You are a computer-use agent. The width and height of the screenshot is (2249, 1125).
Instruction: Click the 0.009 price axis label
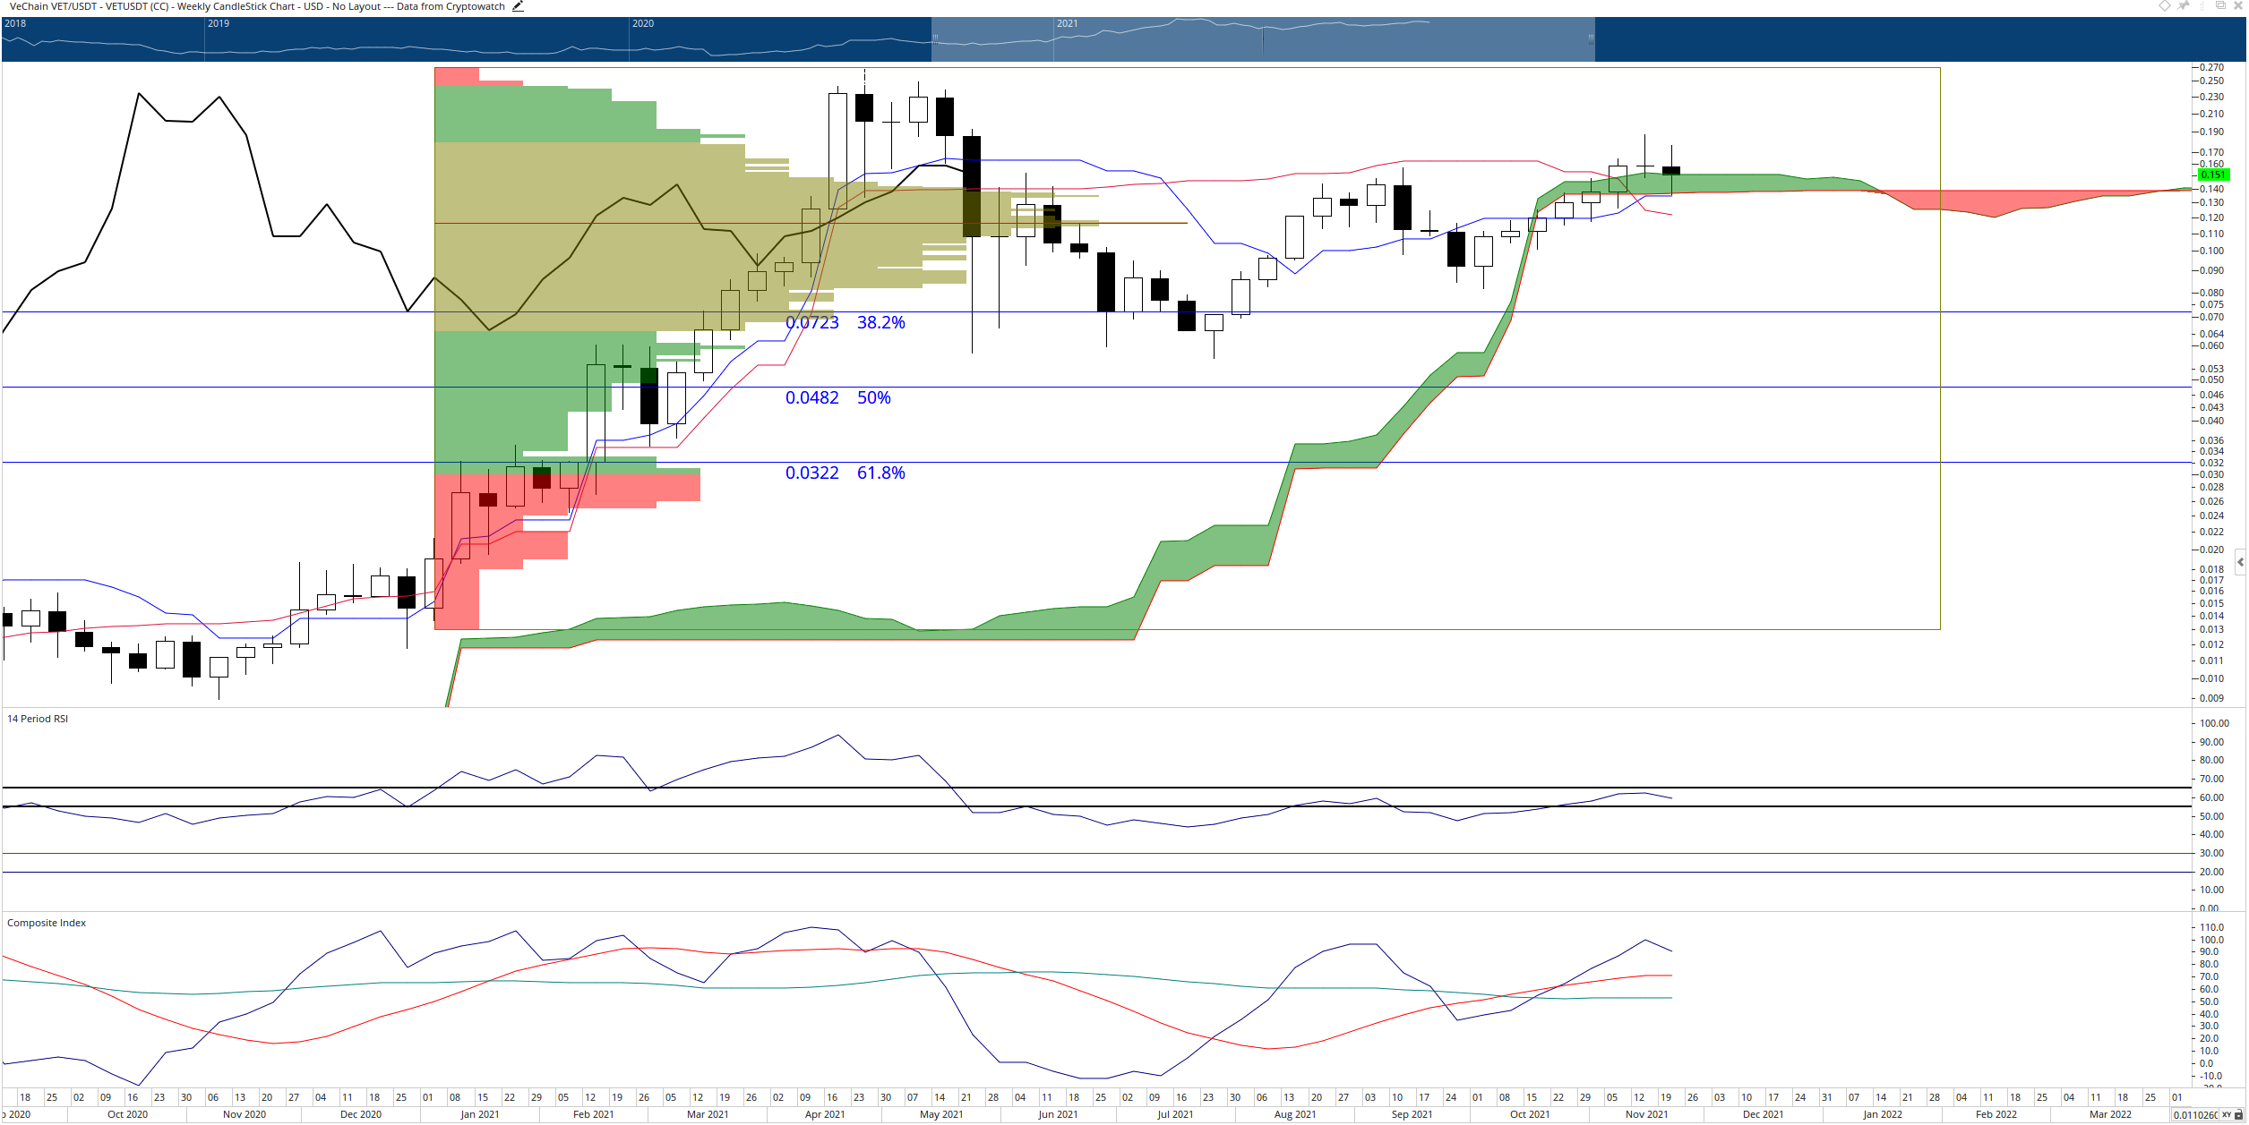pos(2211,698)
